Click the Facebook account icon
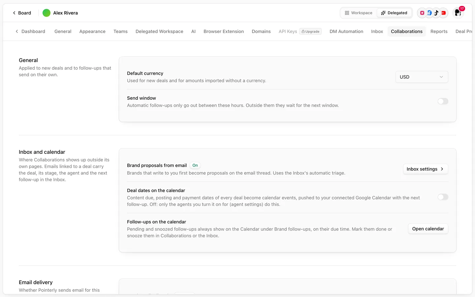 [429, 13]
